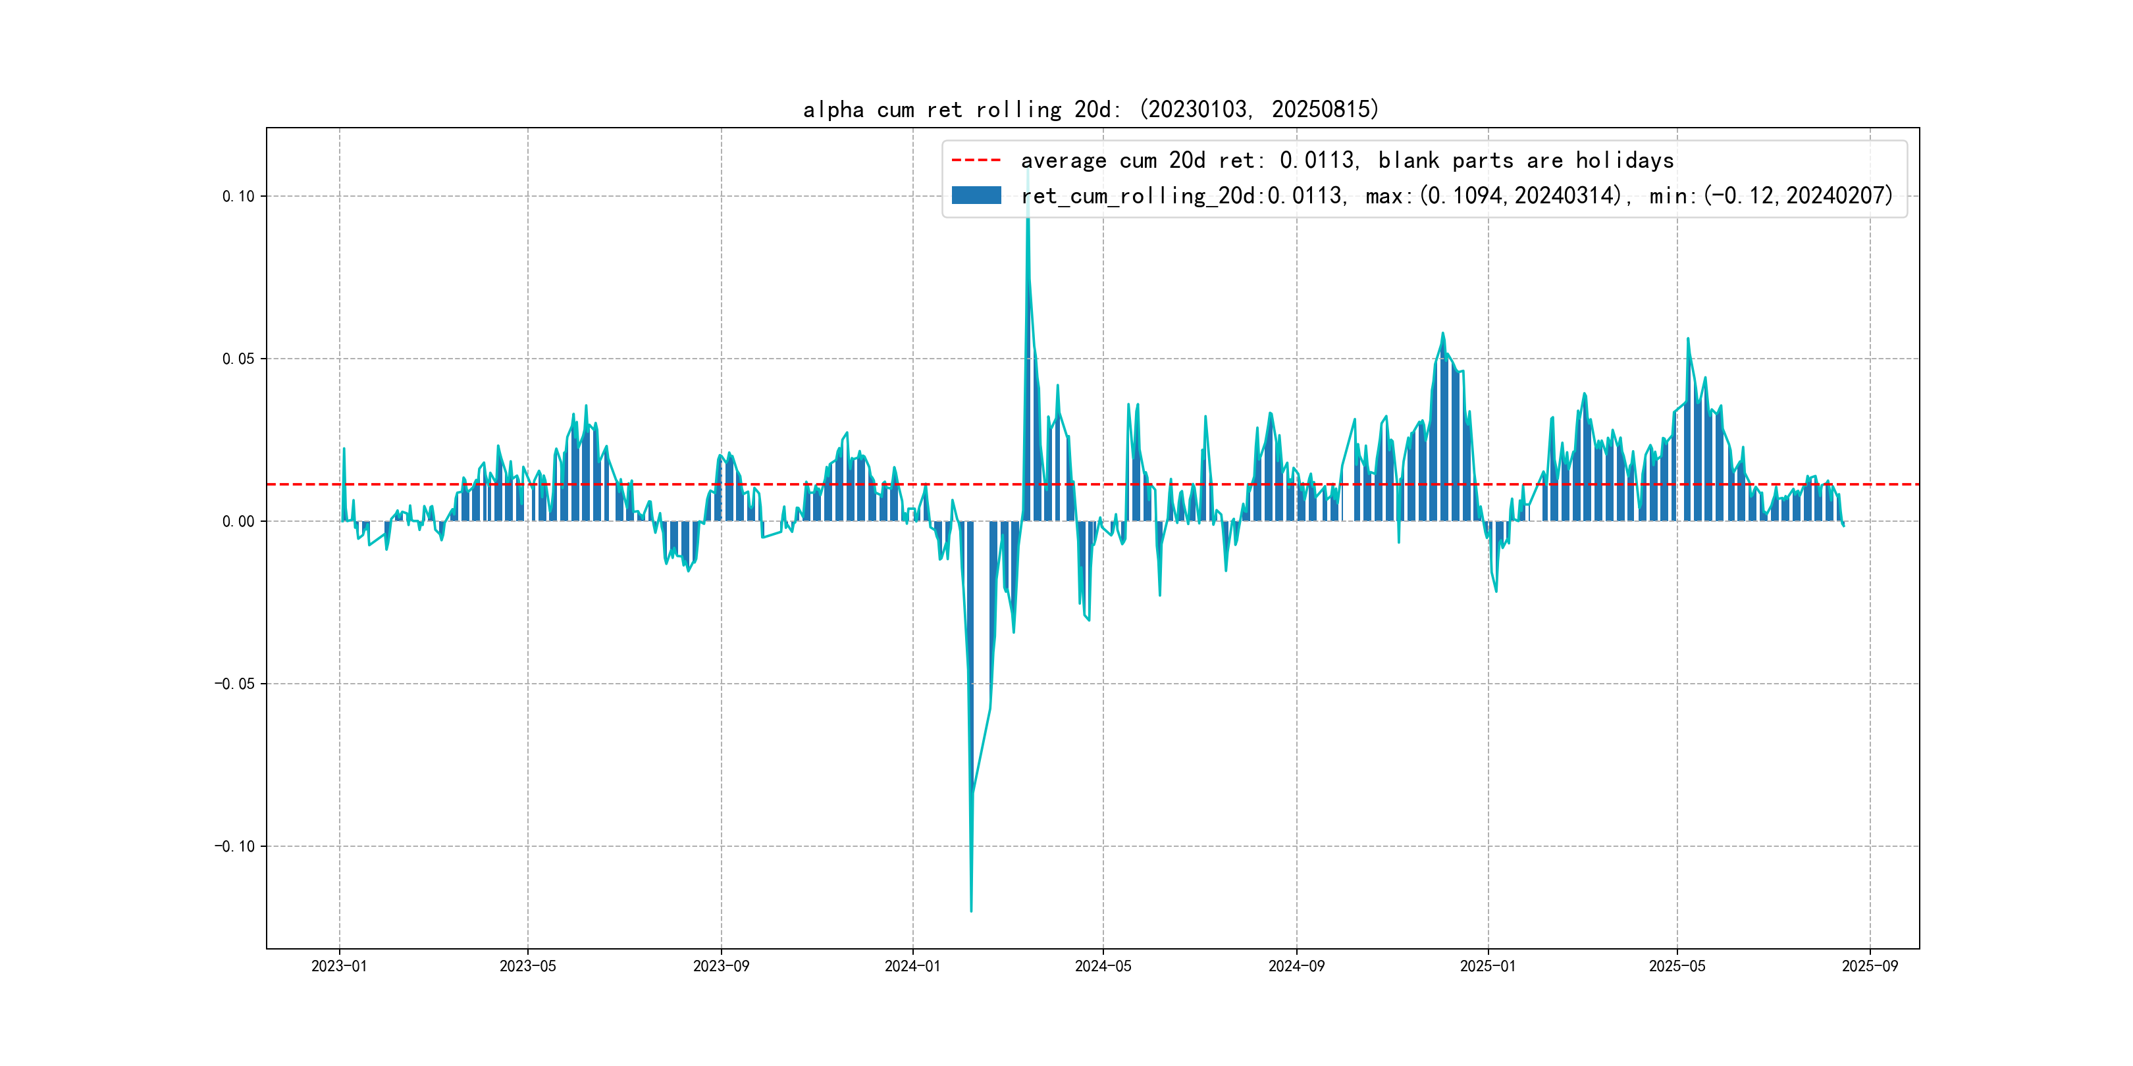The width and height of the screenshot is (2133, 1066).
Task: Click the 2025-05 x-axis tick label
Action: tap(1677, 966)
